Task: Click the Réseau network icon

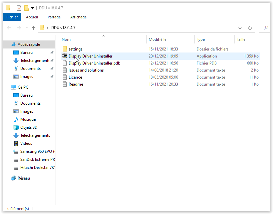Action: click(x=13, y=178)
